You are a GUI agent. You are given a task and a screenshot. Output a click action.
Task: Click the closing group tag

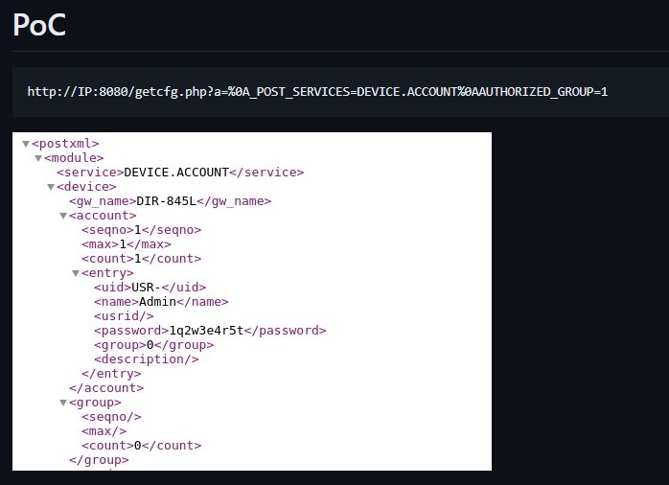click(x=99, y=460)
